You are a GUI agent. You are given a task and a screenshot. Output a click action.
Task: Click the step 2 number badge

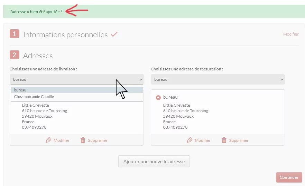point(15,55)
